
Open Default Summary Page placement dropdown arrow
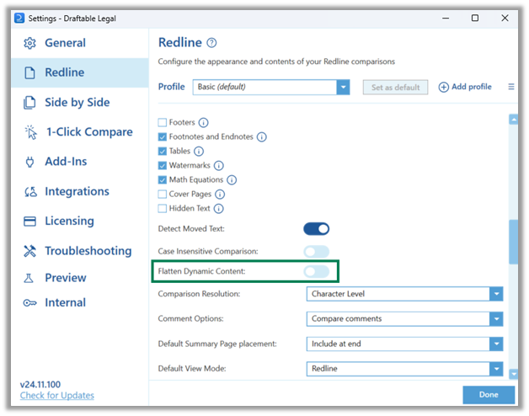point(496,344)
